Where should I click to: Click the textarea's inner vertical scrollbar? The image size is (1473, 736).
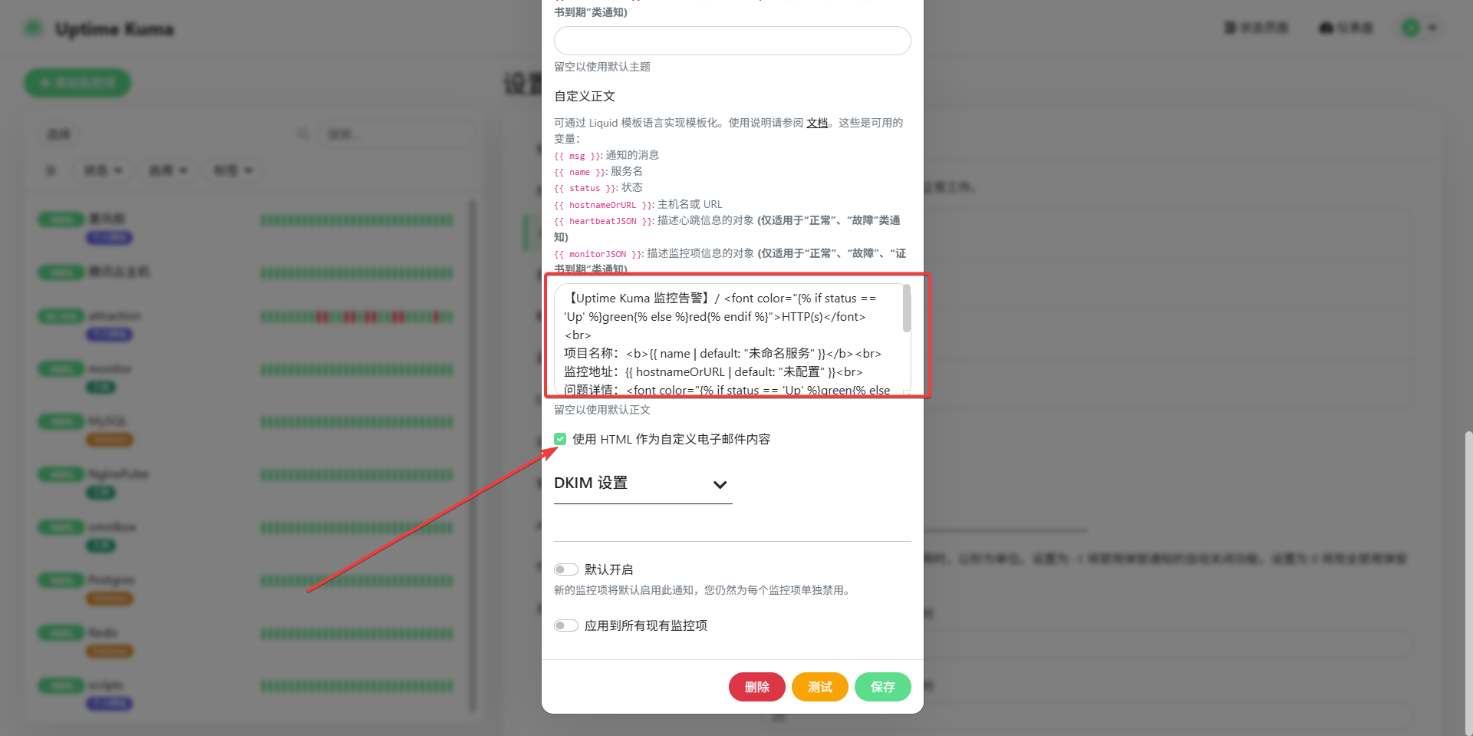907,308
